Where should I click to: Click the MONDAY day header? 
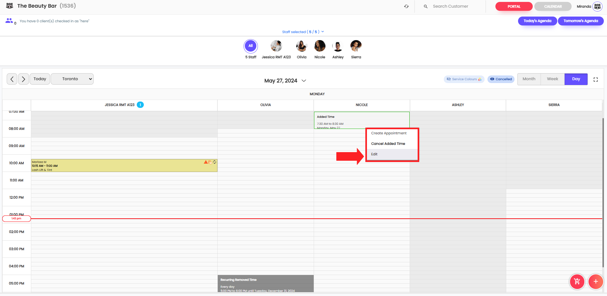click(317, 94)
